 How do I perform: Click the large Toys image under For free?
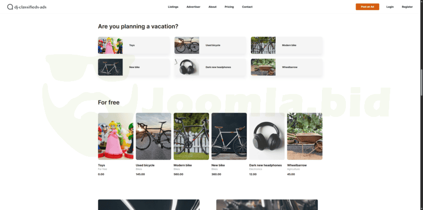tap(116, 136)
